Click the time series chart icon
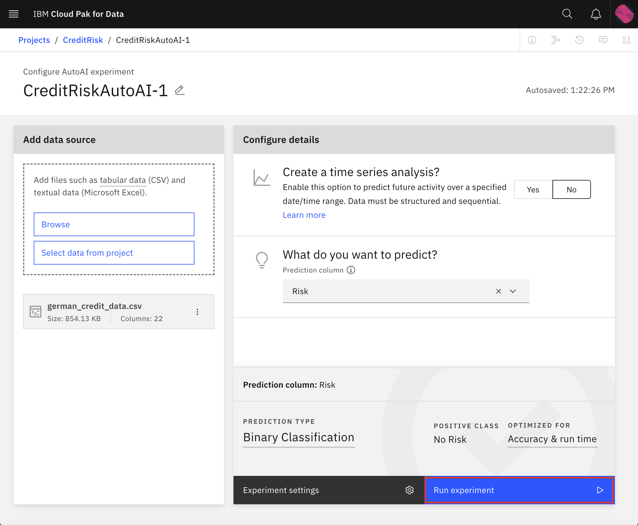 click(x=262, y=178)
